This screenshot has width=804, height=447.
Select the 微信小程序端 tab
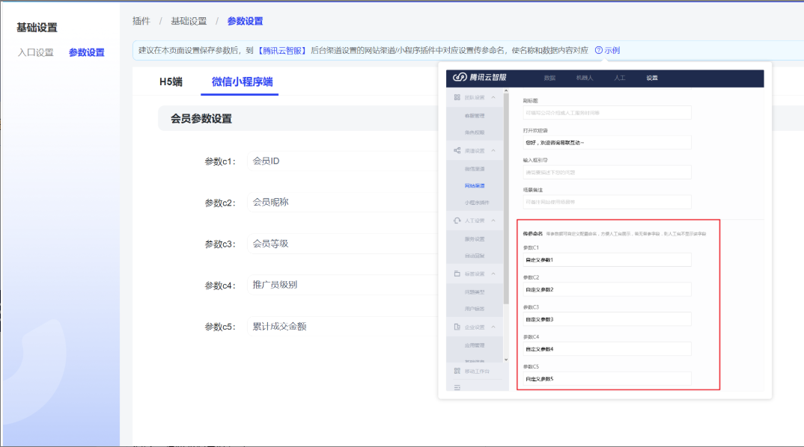coord(242,82)
